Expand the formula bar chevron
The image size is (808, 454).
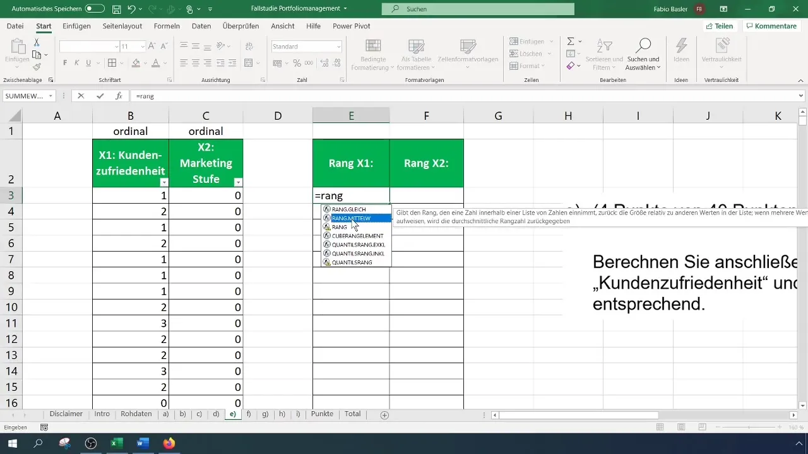click(801, 96)
